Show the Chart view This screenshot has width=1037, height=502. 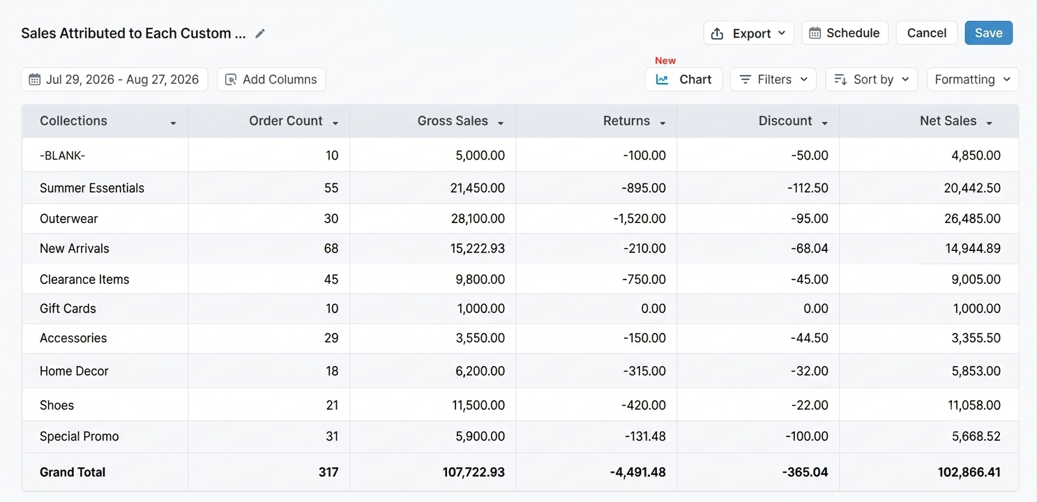(x=683, y=79)
